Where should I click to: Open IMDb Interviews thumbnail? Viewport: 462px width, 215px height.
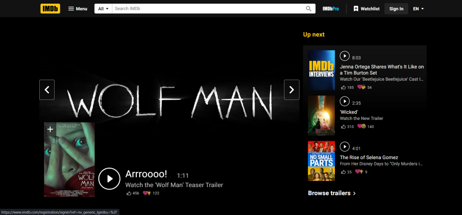321,70
